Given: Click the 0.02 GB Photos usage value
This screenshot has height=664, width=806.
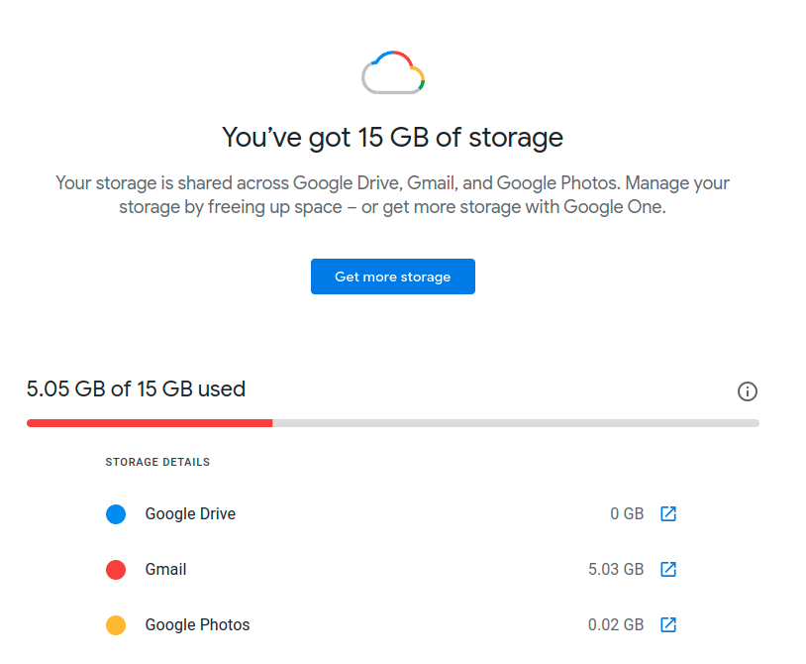Looking at the screenshot, I should [616, 624].
